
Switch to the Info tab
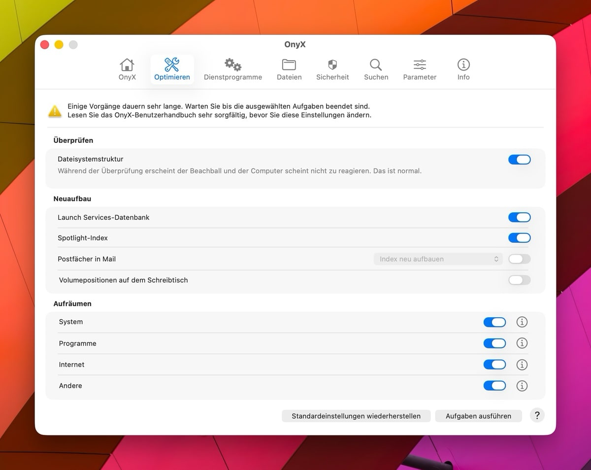pyautogui.click(x=463, y=69)
